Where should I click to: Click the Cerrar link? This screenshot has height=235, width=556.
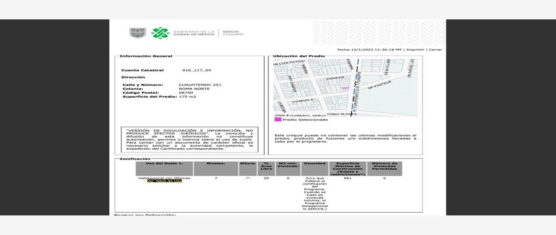436,50
